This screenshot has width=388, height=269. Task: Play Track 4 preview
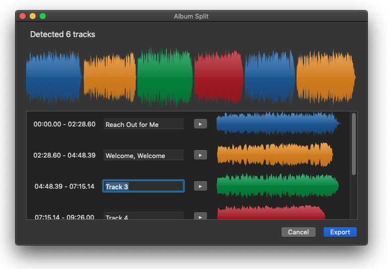[x=201, y=216]
